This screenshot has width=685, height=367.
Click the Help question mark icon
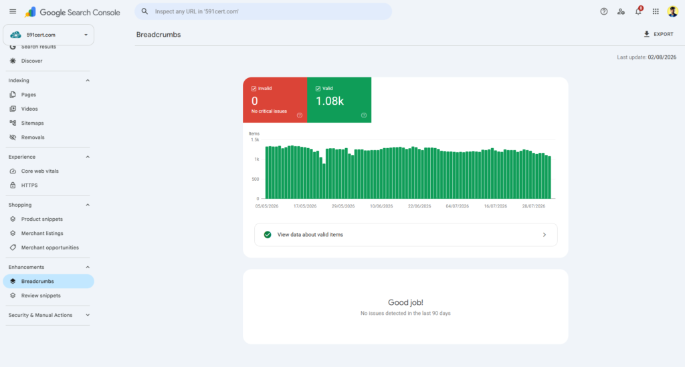(604, 12)
